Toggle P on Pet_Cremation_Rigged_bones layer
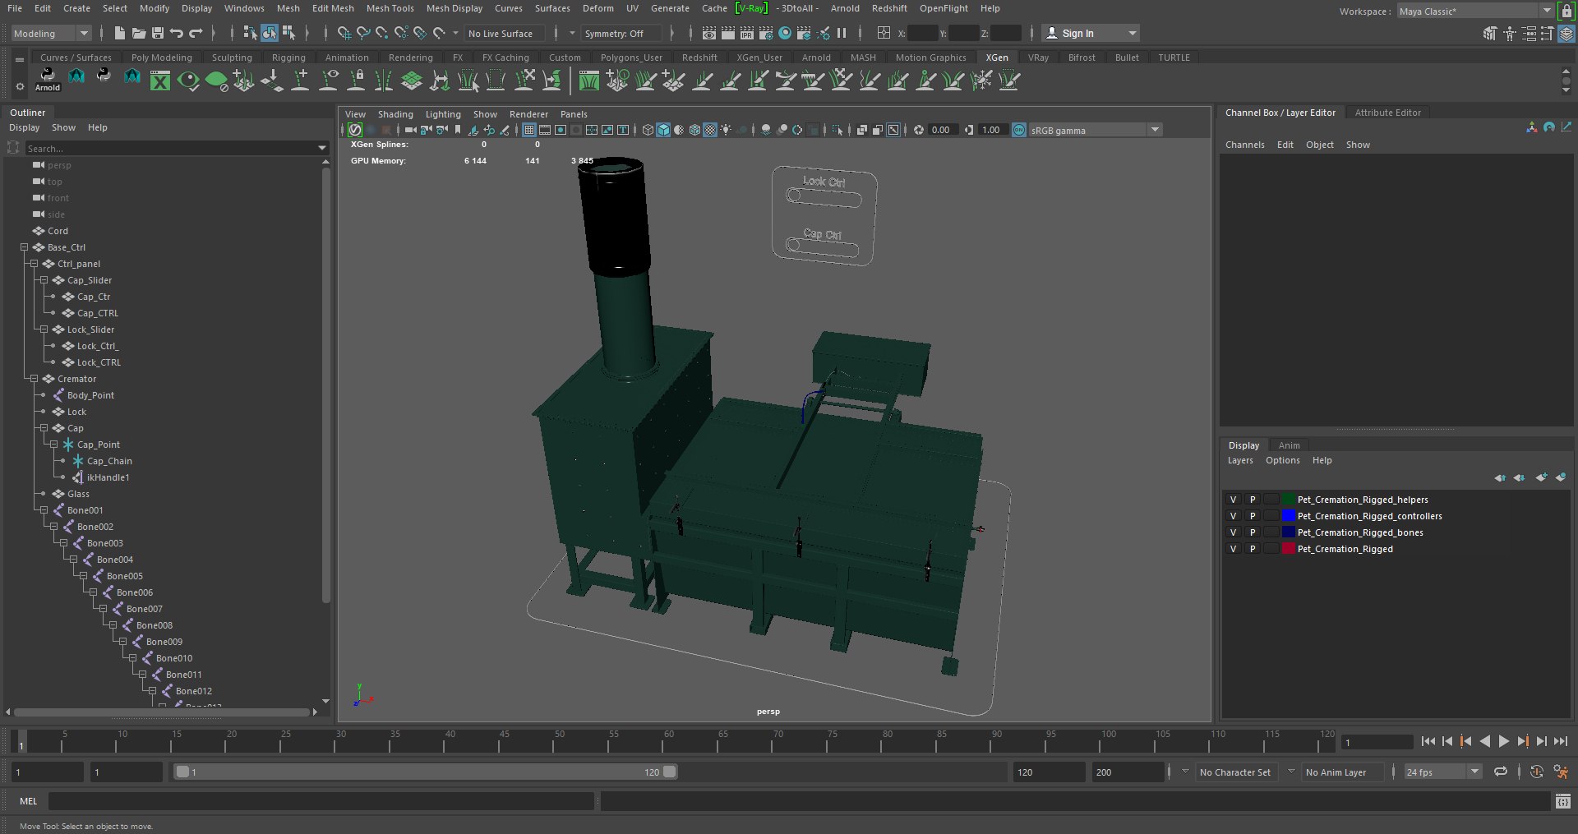 pos(1253,532)
